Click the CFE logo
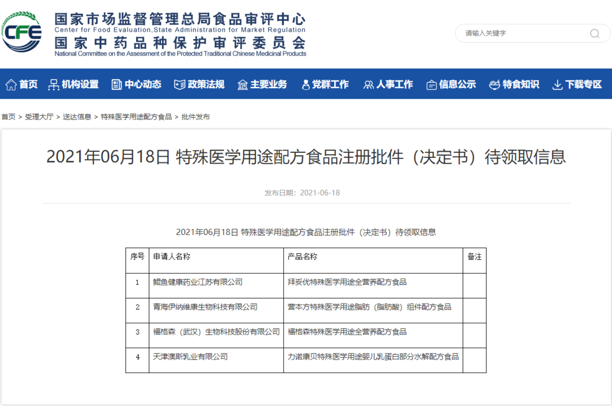This screenshot has width=612, height=406. pyautogui.click(x=22, y=32)
